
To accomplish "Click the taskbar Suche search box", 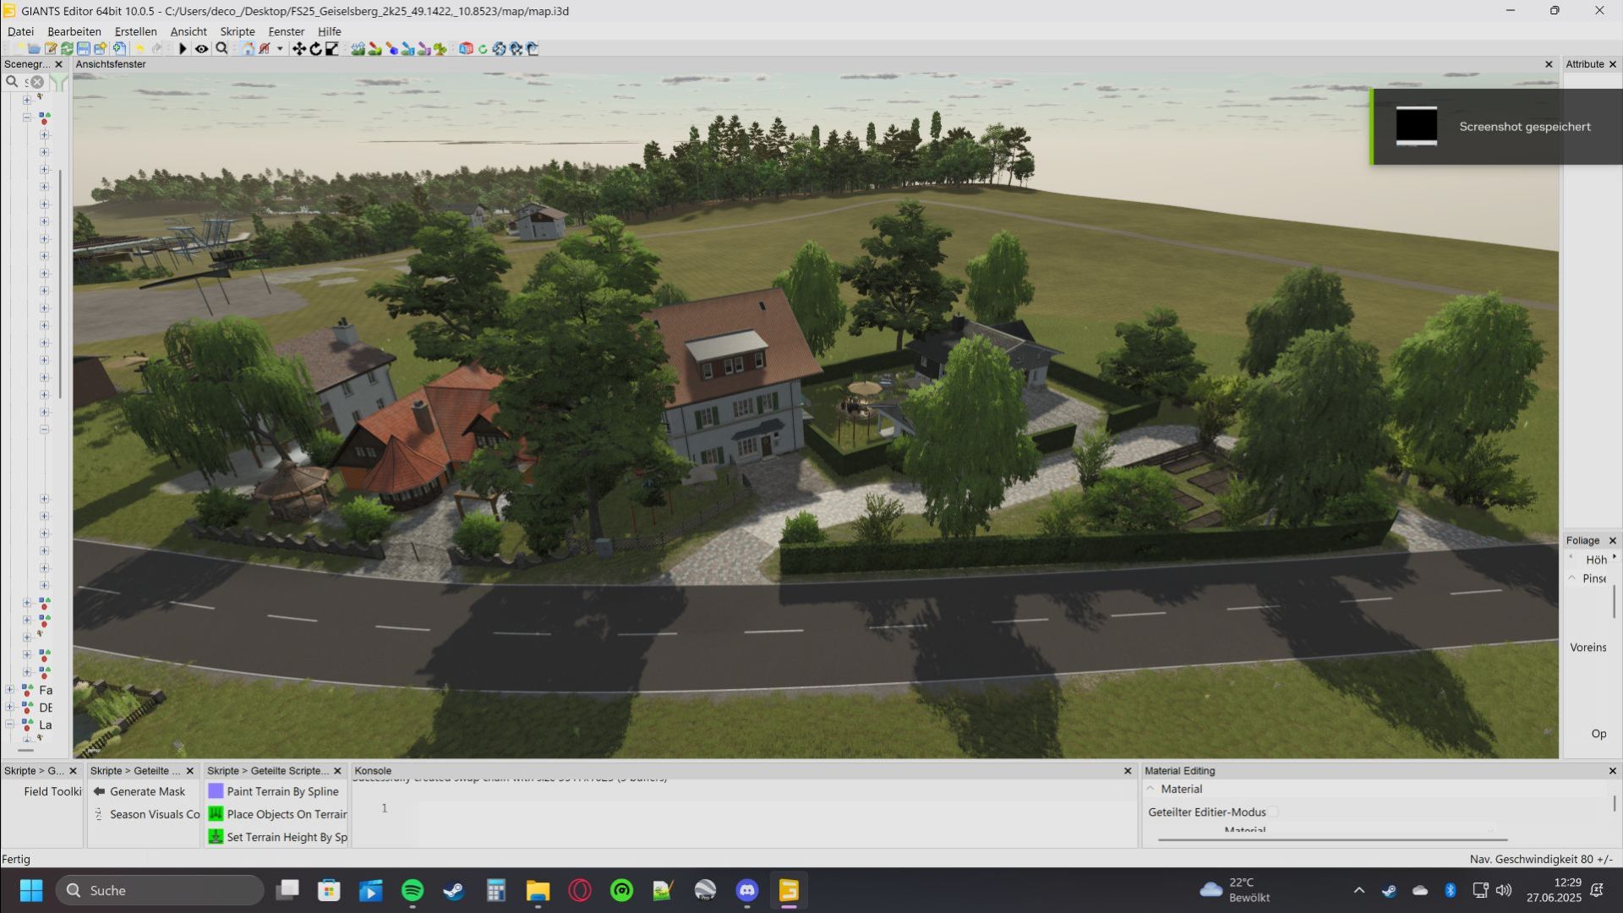I will click(161, 890).
